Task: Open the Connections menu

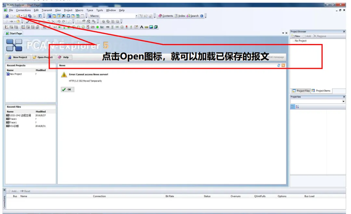Action: [x=23, y=10]
